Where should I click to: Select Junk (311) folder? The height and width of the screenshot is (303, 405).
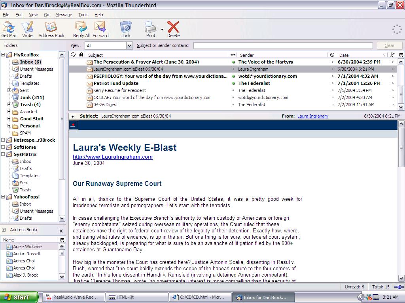(x=32, y=97)
